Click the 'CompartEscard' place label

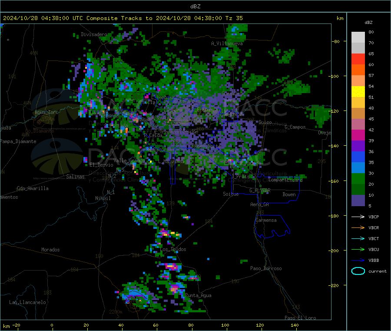tap(285, 180)
